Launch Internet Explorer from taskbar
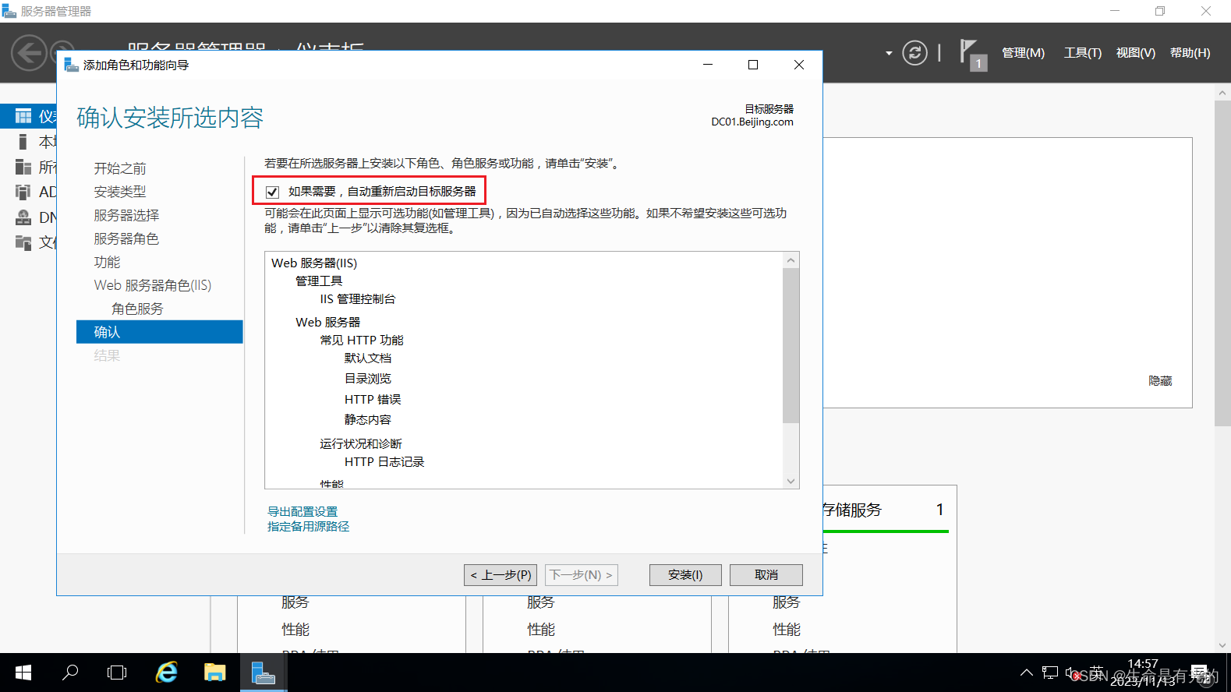1231x692 pixels. point(166,673)
